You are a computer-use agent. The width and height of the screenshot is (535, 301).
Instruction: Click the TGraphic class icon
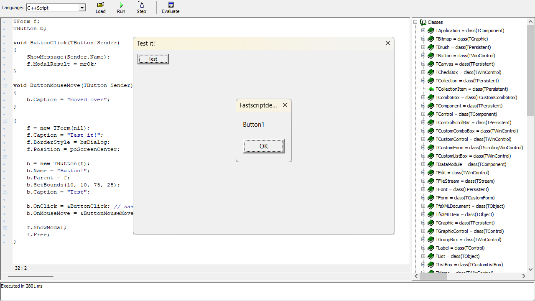click(431, 223)
